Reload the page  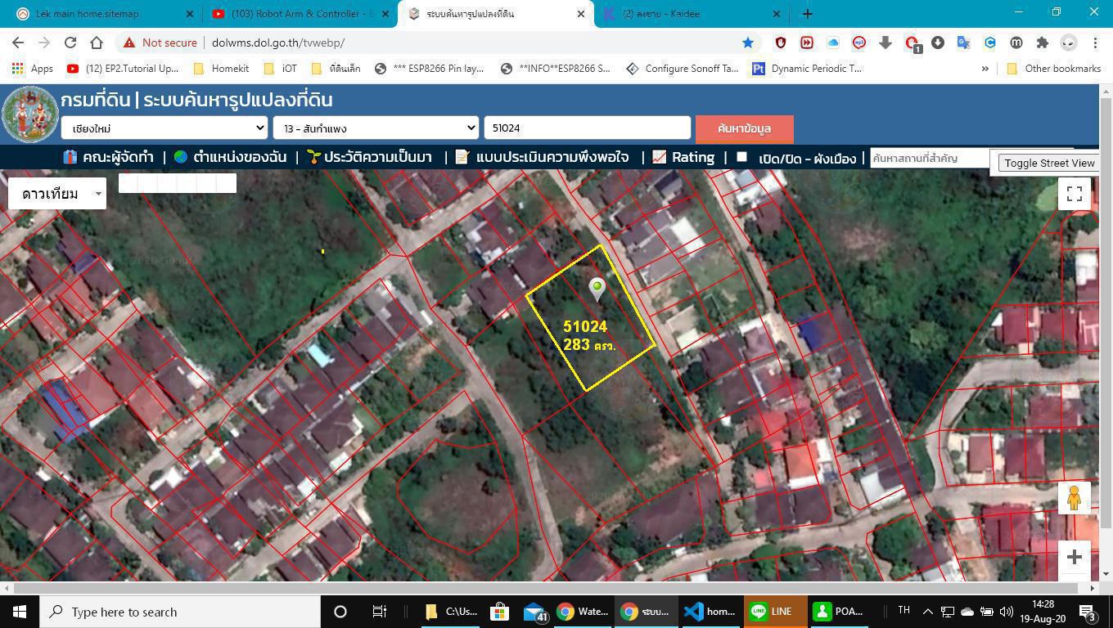70,43
